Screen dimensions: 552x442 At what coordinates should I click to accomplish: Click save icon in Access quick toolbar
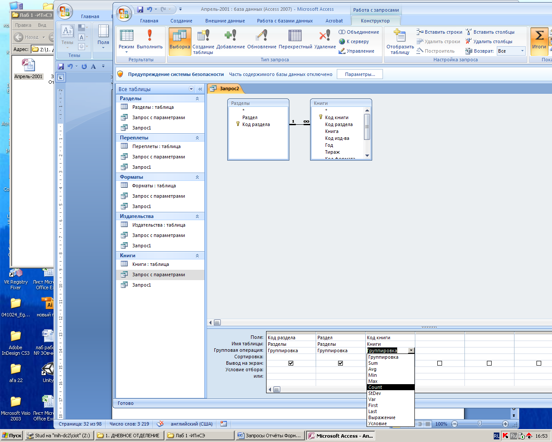click(140, 9)
